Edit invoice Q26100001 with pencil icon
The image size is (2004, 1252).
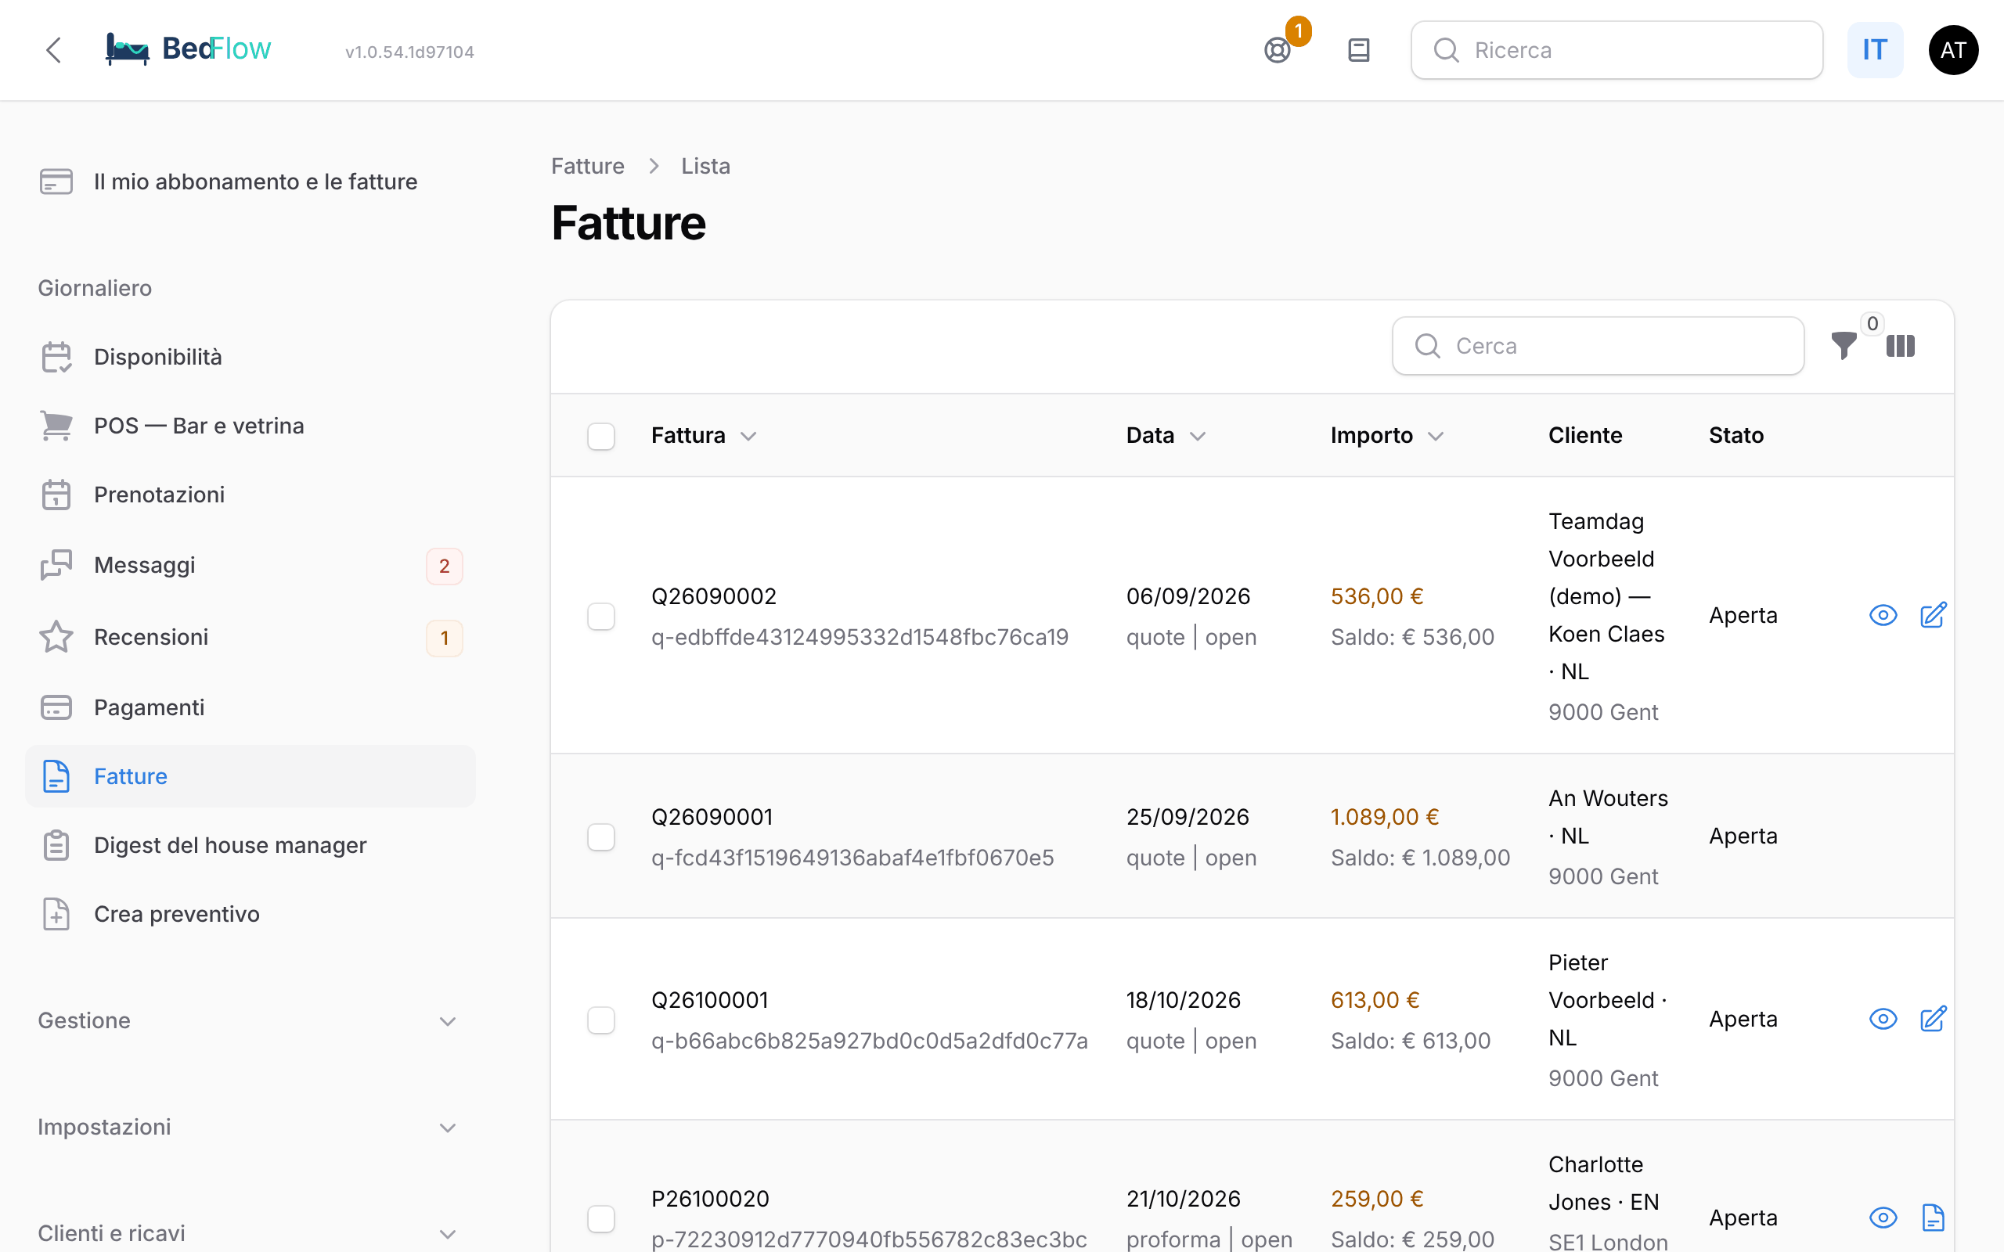pos(1933,1019)
